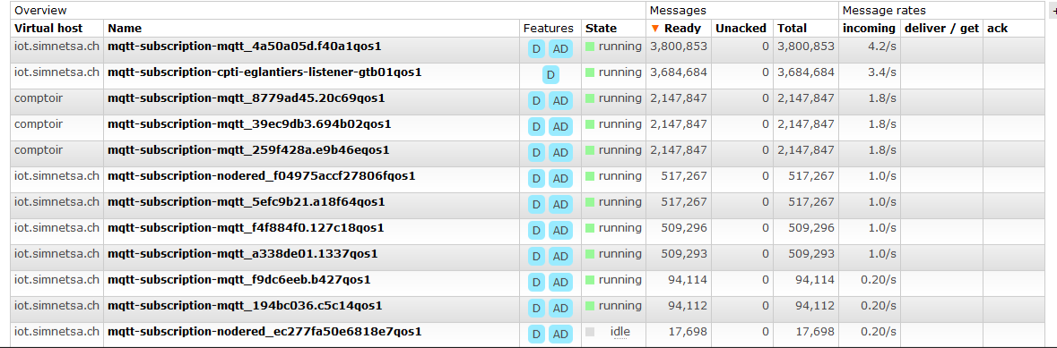Screen dimensions: 1057x348
Task: Click the D badge for mqtt_a338de01.1337qos1 queue
Action: point(537,257)
